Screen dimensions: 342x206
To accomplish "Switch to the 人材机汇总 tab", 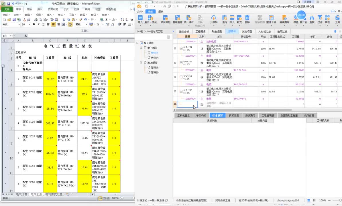I will coord(265,31).
